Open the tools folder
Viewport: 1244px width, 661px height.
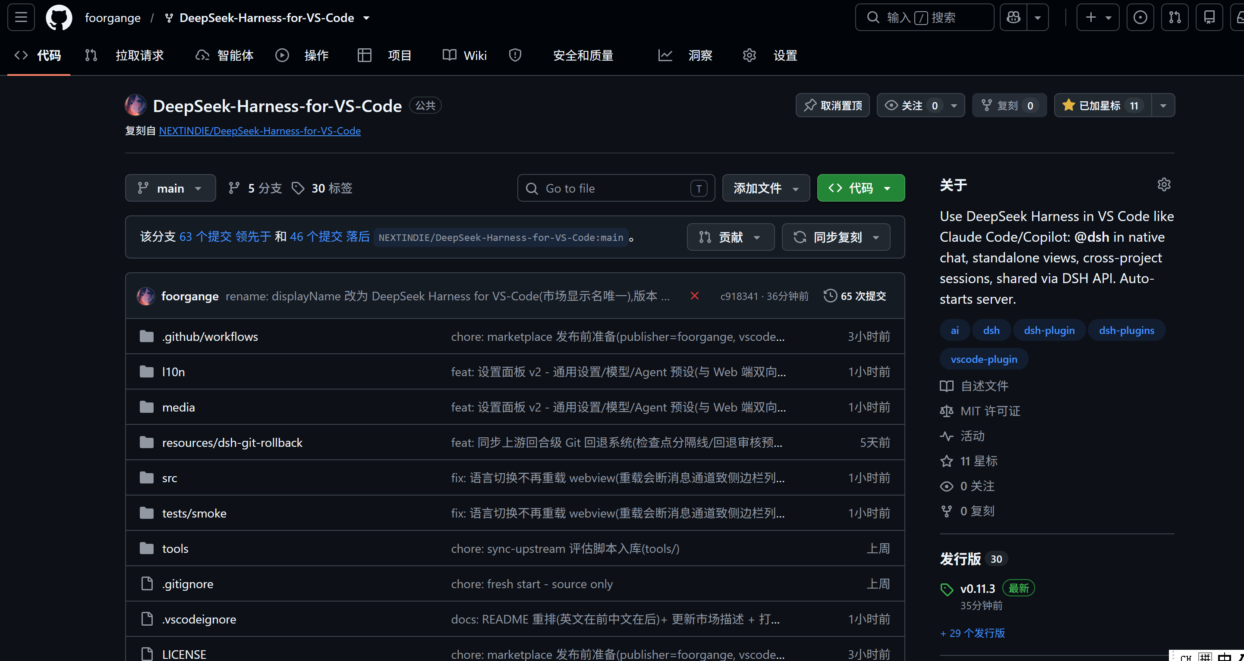coord(175,549)
